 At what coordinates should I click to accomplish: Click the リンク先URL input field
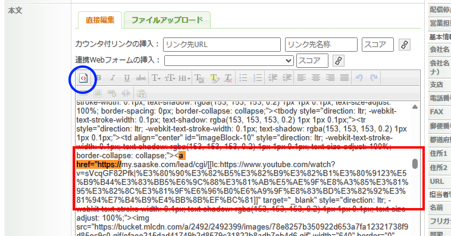click(222, 45)
